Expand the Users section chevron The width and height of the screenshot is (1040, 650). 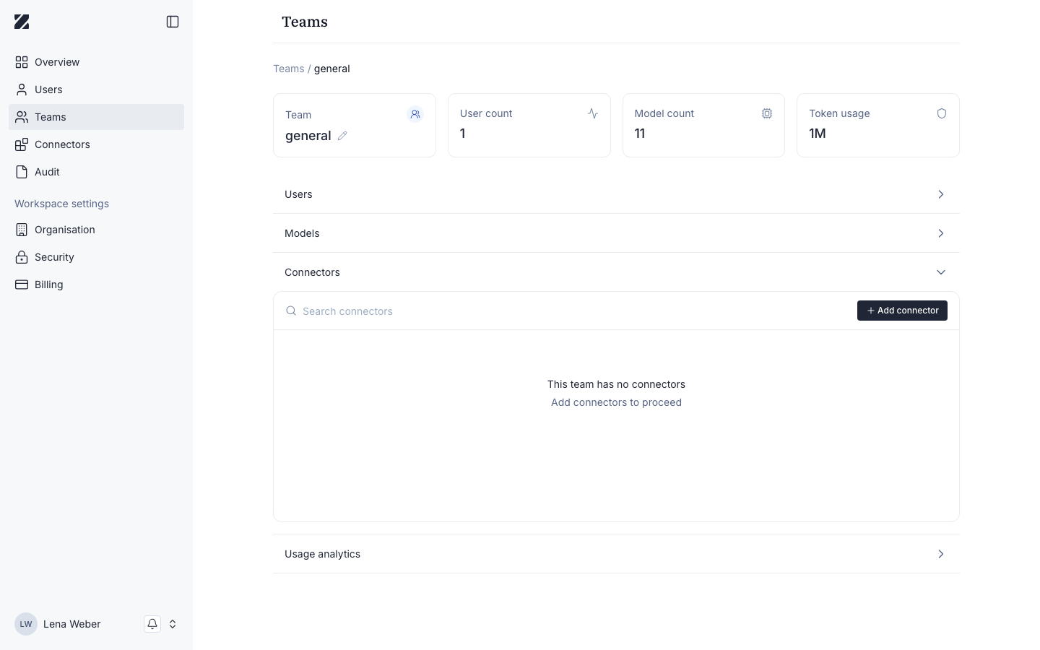click(x=941, y=194)
